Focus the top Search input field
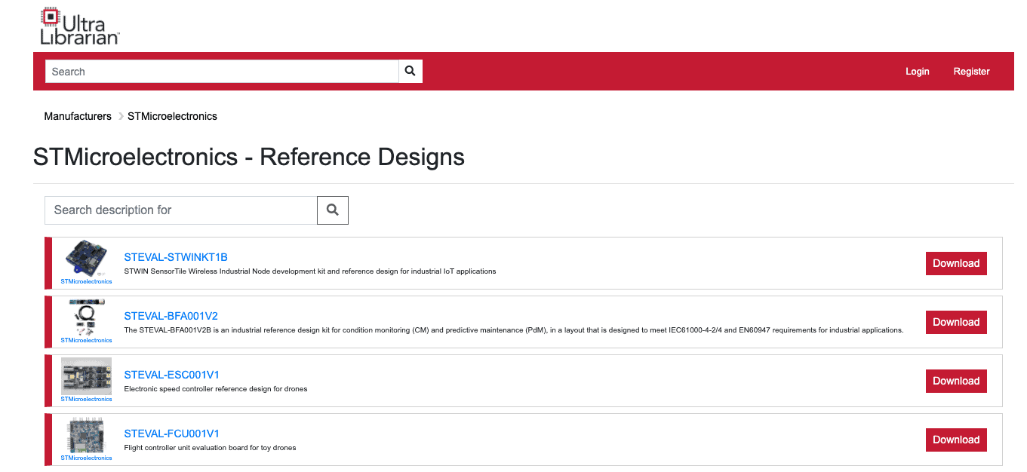Screen dimensions: 1027x472 222,72
